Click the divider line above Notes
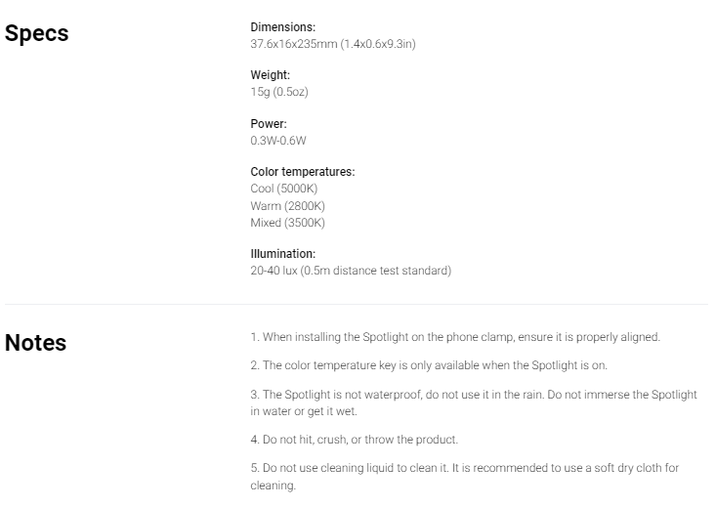Screen dimensions: 716x507 pyautogui.click(x=357, y=304)
